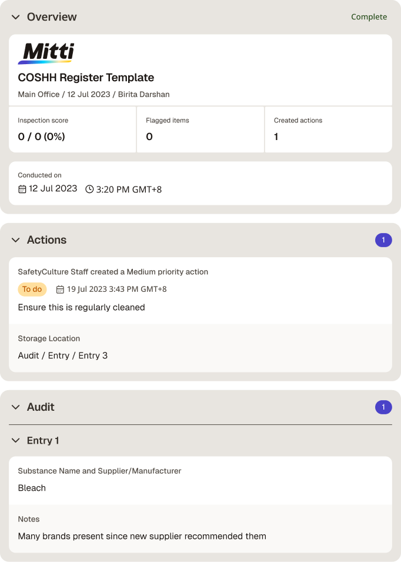The image size is (401, 562).
Task: Open the Inspection score card
Action: (72, 129)
